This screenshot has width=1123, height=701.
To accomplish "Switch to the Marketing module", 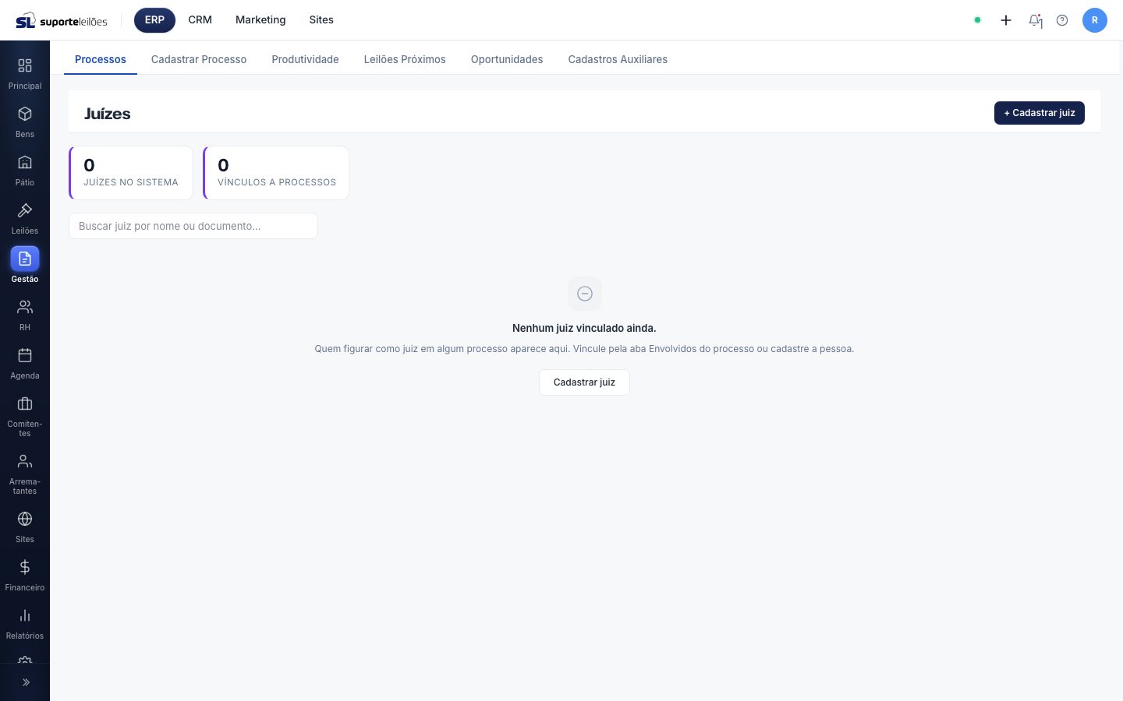I will 260,20.
